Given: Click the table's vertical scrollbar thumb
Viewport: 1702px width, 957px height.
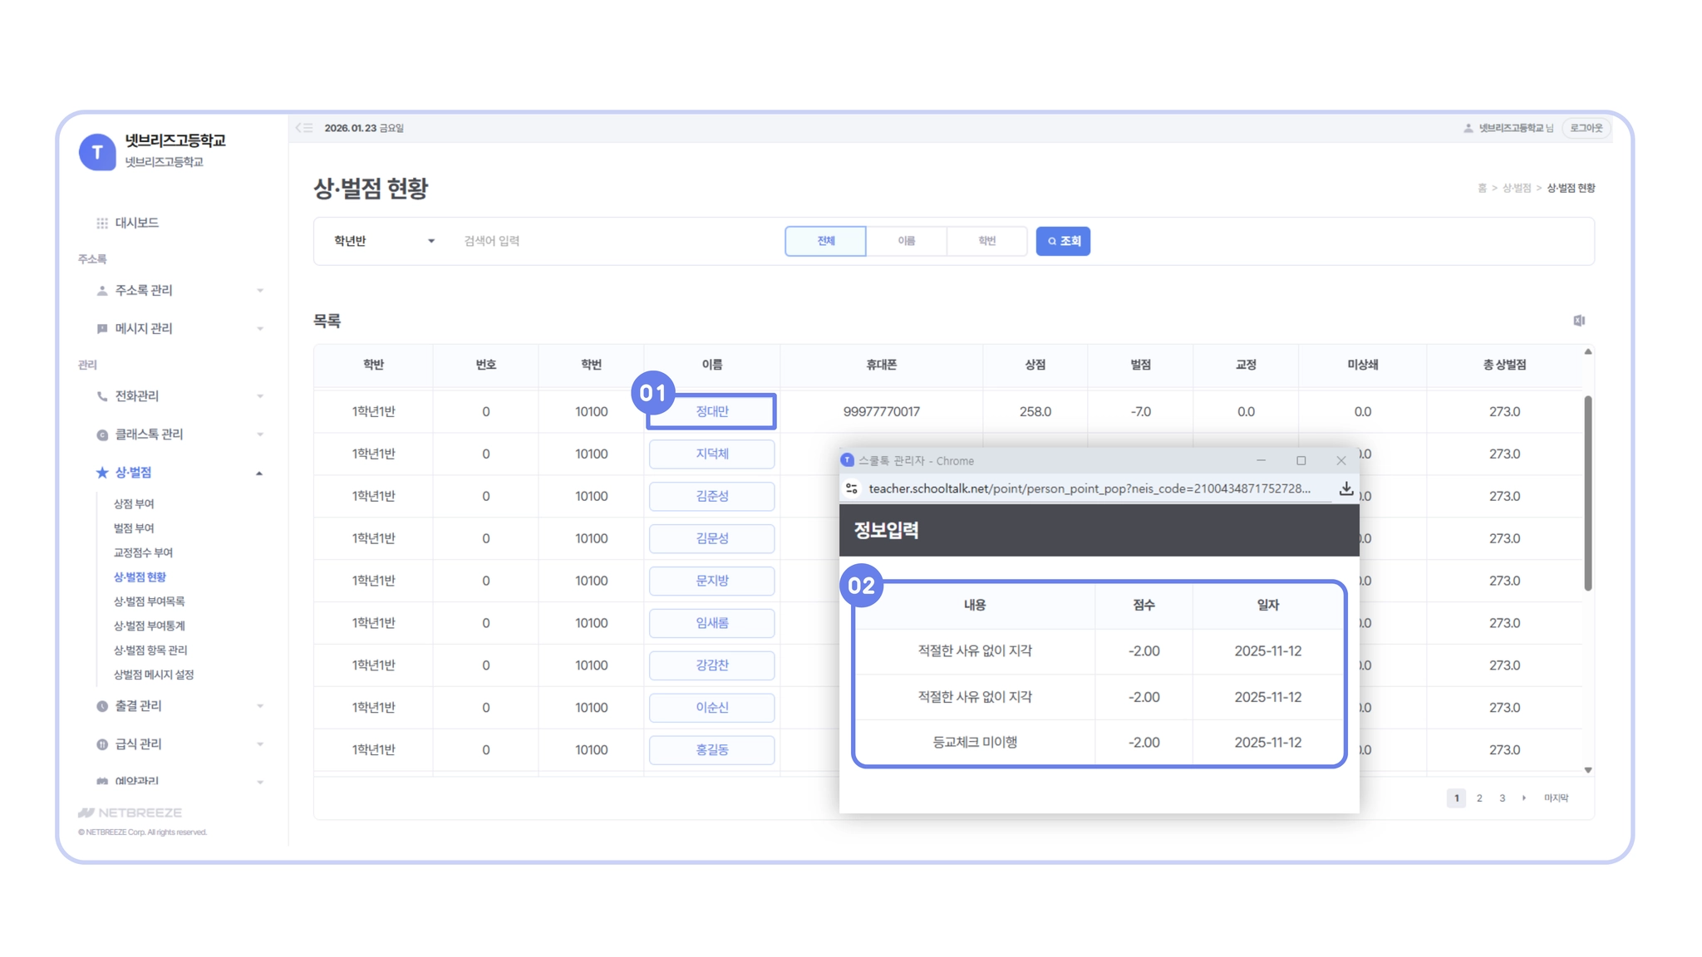Looking at the screenshot, I should (x=1587, y=492).
